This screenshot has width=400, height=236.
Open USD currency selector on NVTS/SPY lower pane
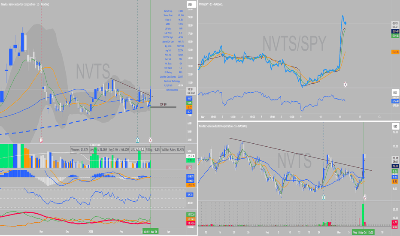click(395, 93)
